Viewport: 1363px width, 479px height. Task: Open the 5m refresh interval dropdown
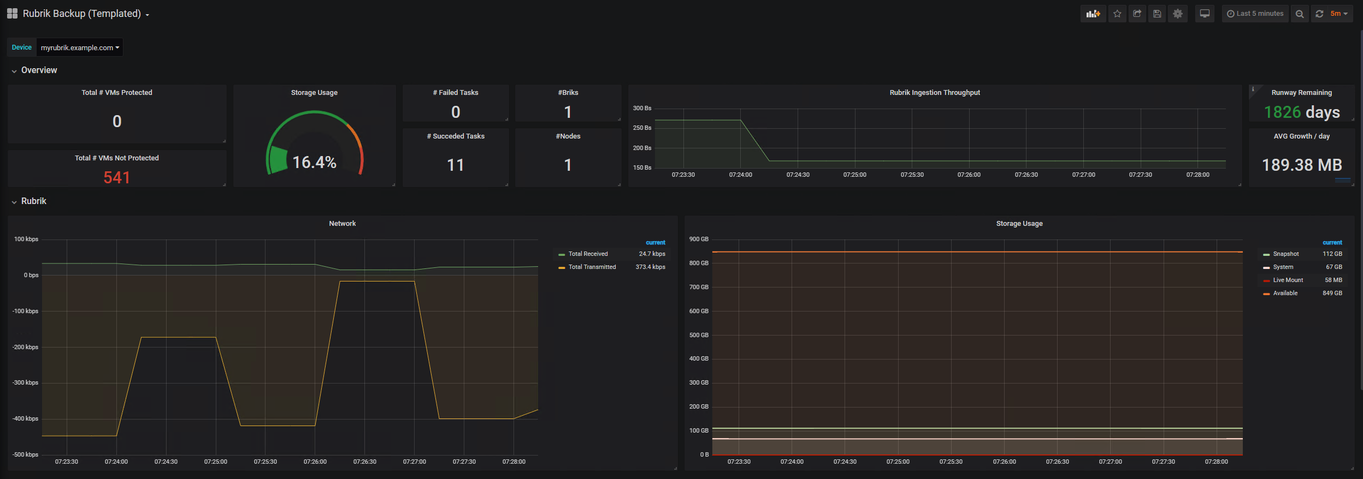pyautogui.click(x=1340, y=14)
